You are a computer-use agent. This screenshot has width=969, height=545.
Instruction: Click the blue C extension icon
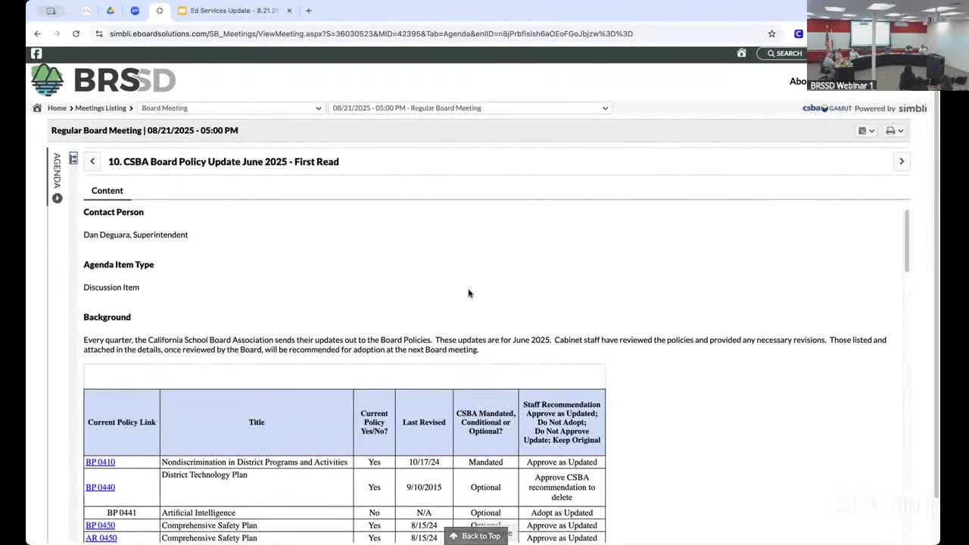point(798,33)
